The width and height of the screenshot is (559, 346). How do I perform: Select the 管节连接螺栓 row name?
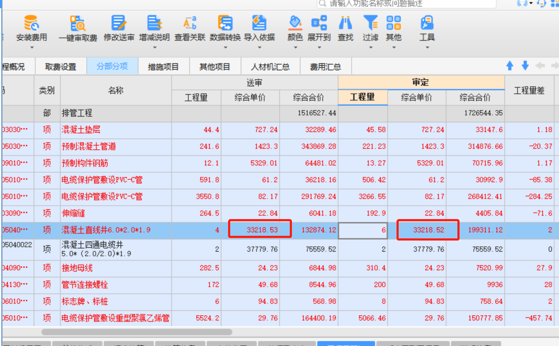pos(85,285)
